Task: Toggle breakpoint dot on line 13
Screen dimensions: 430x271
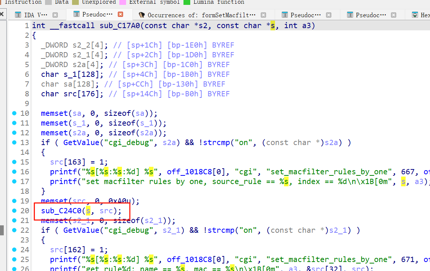Action: click(14, 142)
